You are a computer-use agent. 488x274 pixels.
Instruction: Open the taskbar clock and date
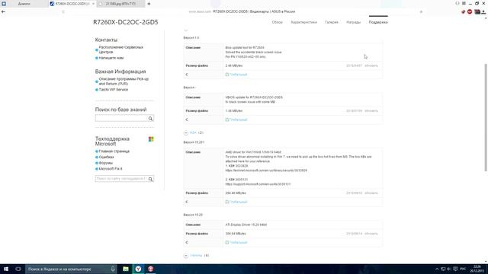(477, 269)
